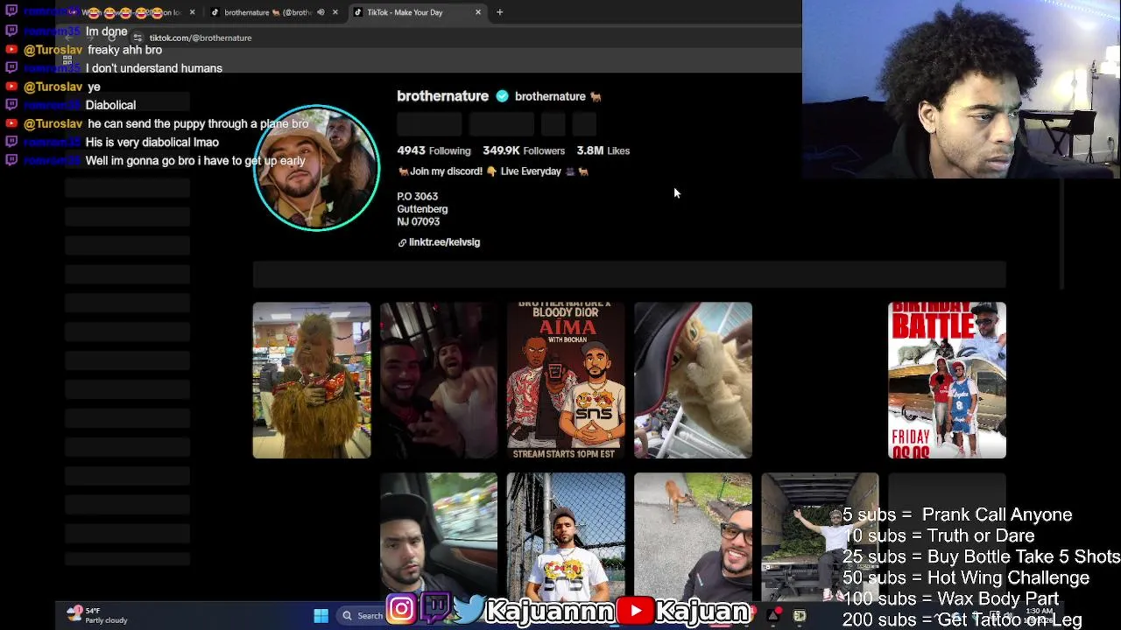
Task: Click the 3.8M Likes count
Action: coord(603,150)
